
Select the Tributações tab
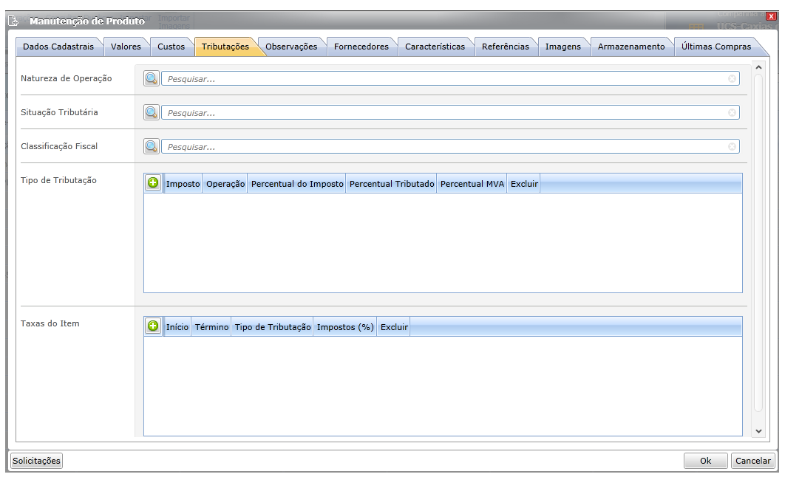225,47
